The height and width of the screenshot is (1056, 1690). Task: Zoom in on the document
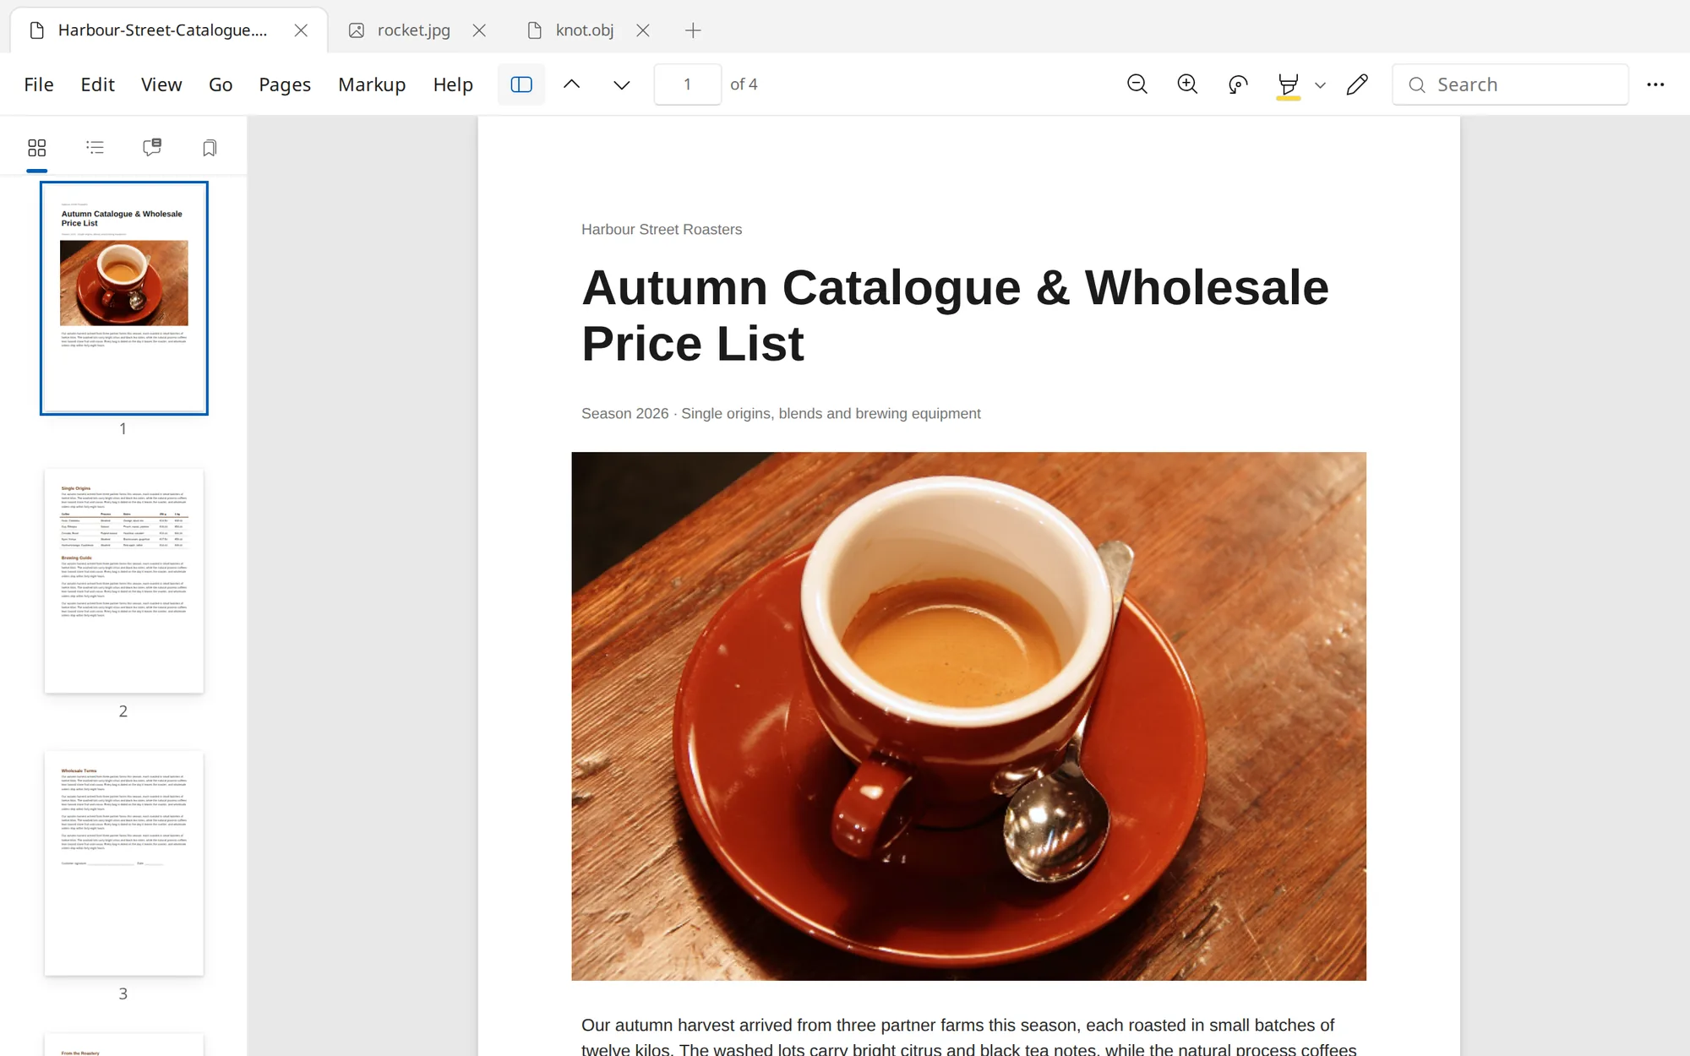1187,84
